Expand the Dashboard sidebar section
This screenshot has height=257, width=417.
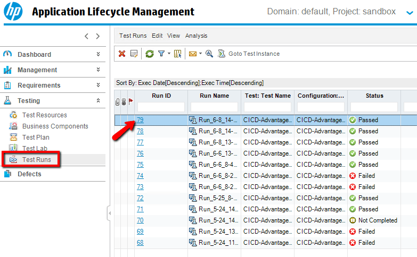98,54
